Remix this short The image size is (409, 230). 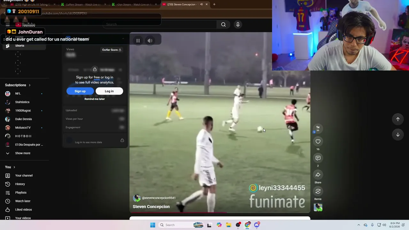(318, 191)
